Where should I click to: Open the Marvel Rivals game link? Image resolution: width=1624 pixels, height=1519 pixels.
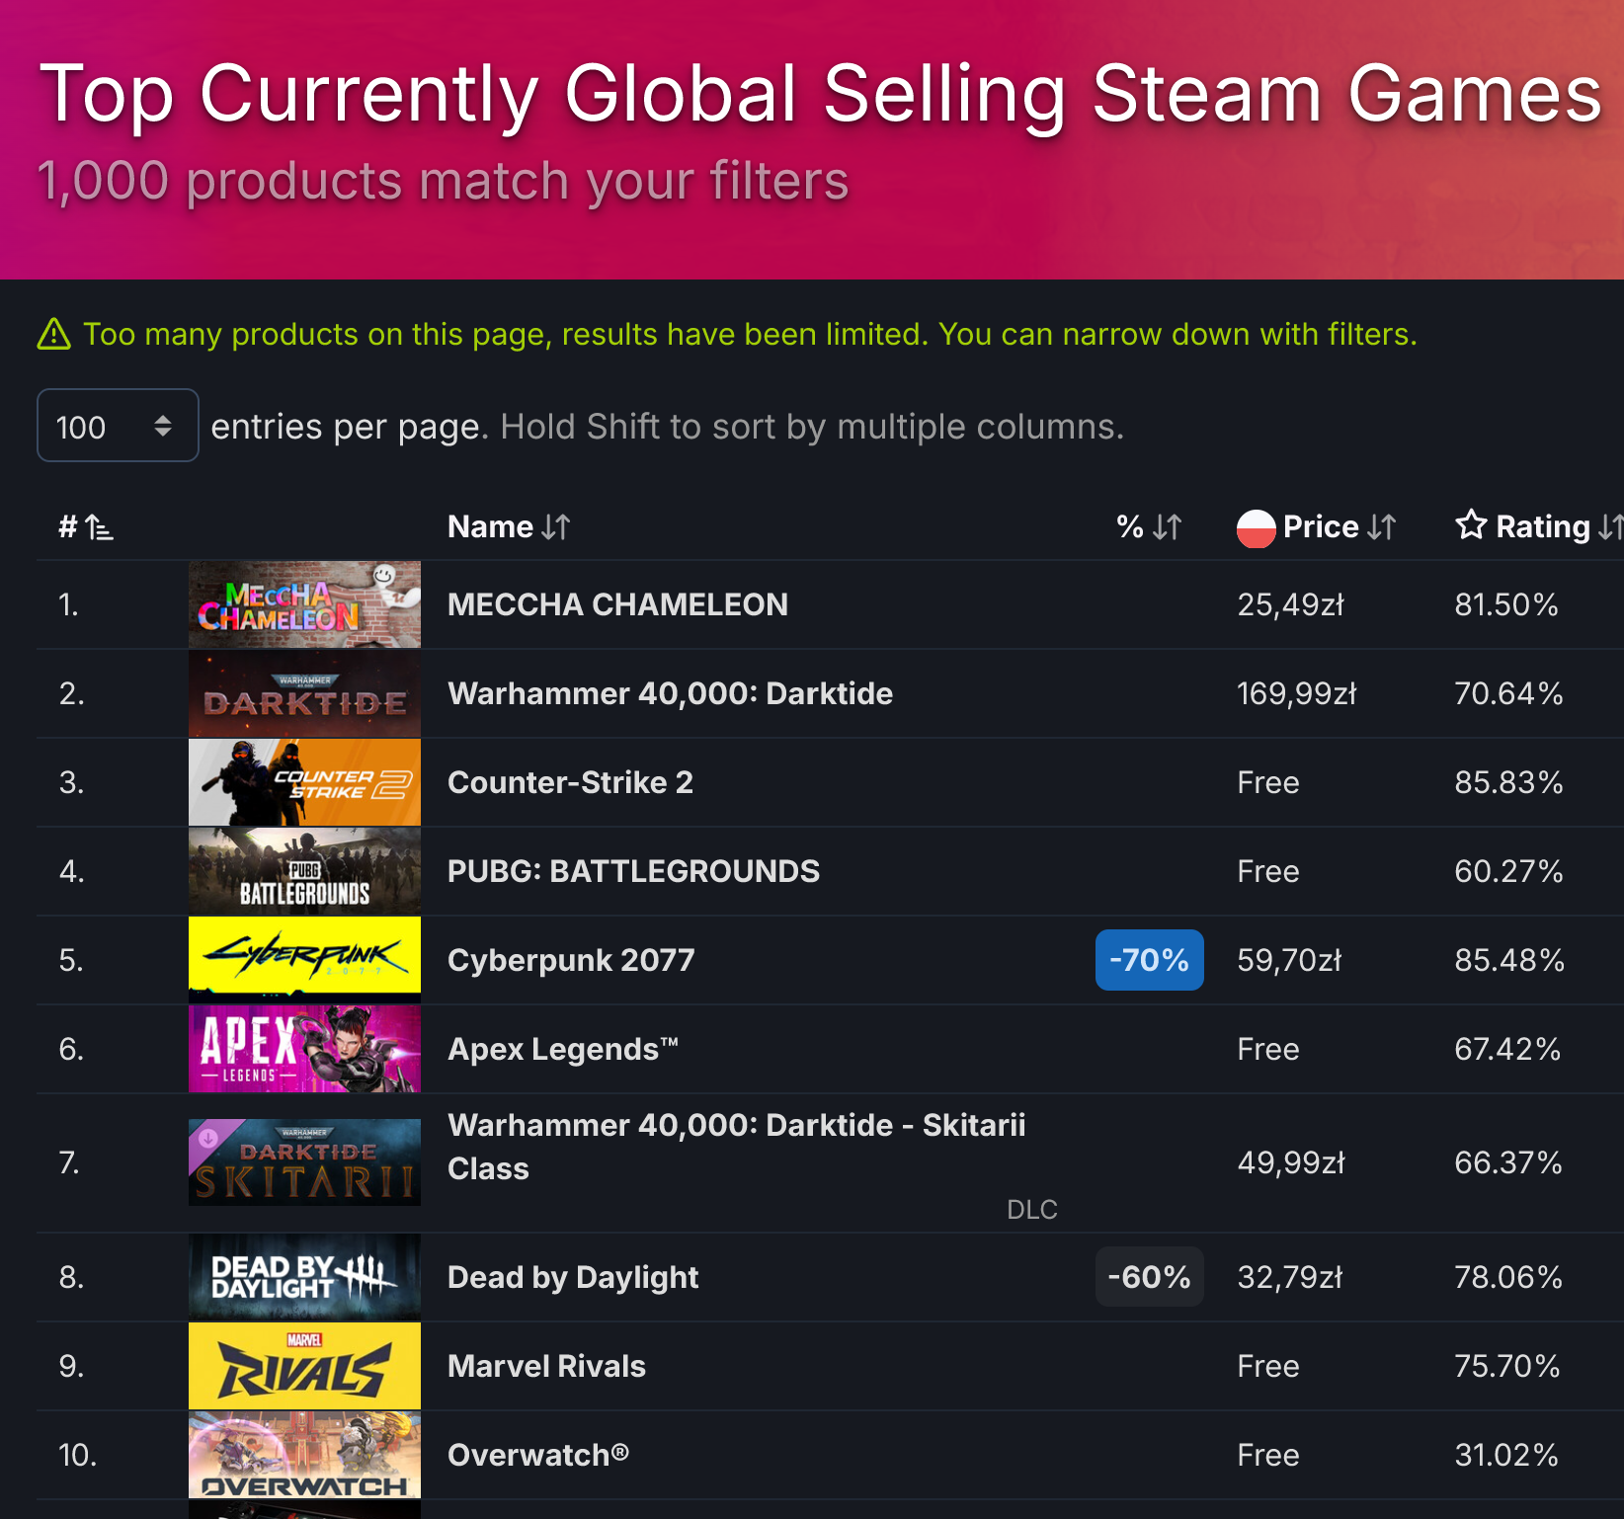pos(546,1366)
